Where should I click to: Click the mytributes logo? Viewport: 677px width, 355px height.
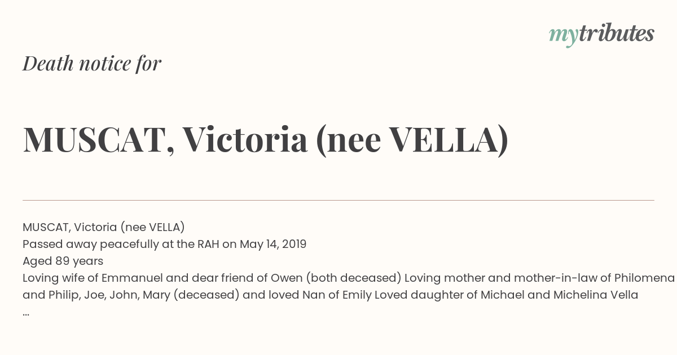point(601,34)
